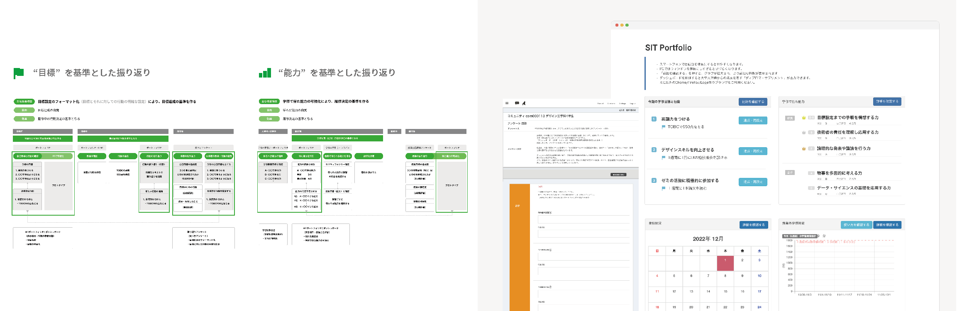Click the green flag icon beside “目標” heading

point(19,73)
